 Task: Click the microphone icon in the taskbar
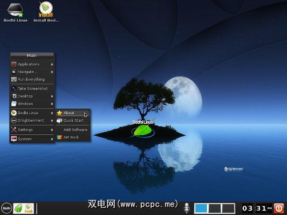(x=187, y=208)
